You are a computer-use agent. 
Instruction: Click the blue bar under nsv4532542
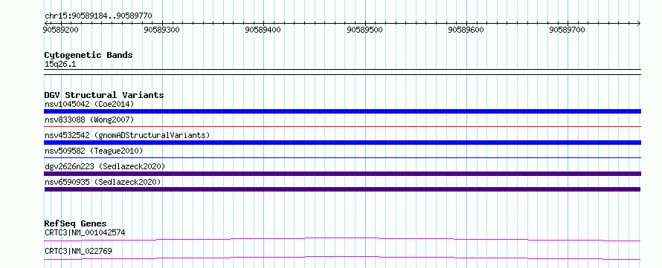(342, 143)
